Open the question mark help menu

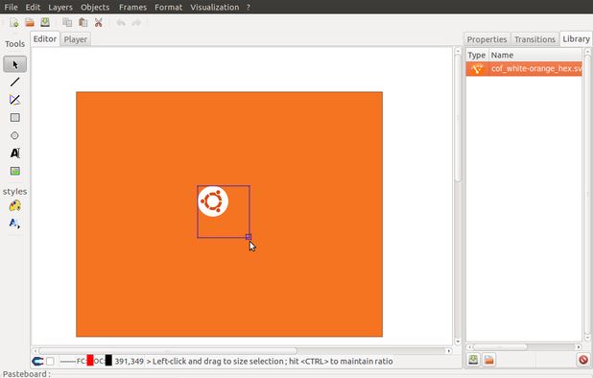click(249, 7)
